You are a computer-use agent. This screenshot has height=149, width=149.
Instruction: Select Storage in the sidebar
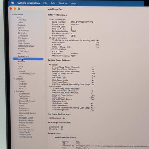click(x=22, y=71)
